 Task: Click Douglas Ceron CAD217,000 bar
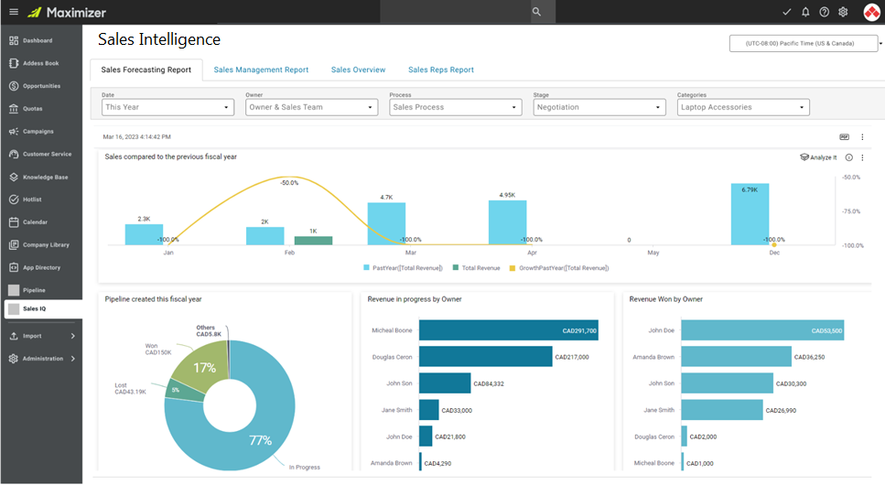click(x=485, y=357)
